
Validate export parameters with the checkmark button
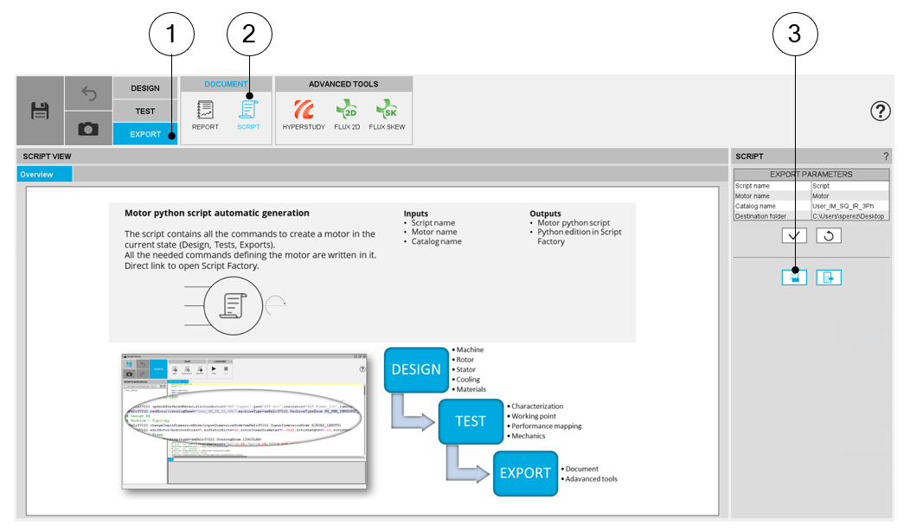click(x=794, y=235)
